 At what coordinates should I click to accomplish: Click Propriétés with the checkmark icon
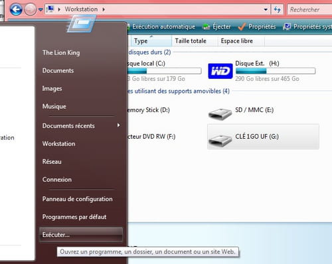point(257,27)
